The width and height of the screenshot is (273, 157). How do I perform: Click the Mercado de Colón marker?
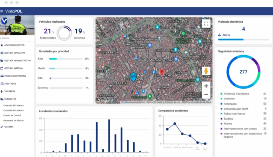(x=176, y=60)
